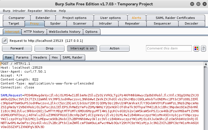Click the Content-Type header line
The height and width of the screenshot is (130, 208).
(47, 83)
